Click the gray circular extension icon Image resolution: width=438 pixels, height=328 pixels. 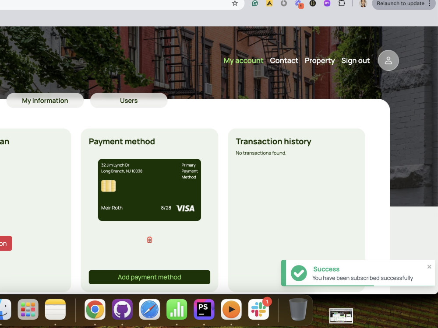(x=284, y=3)
